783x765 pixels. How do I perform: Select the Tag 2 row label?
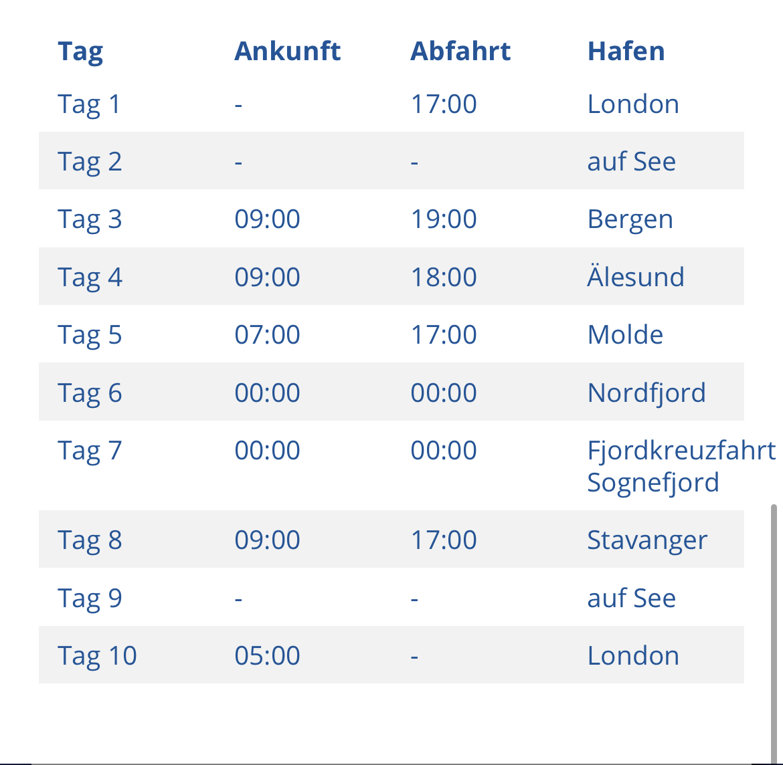[x=90, y=162]
